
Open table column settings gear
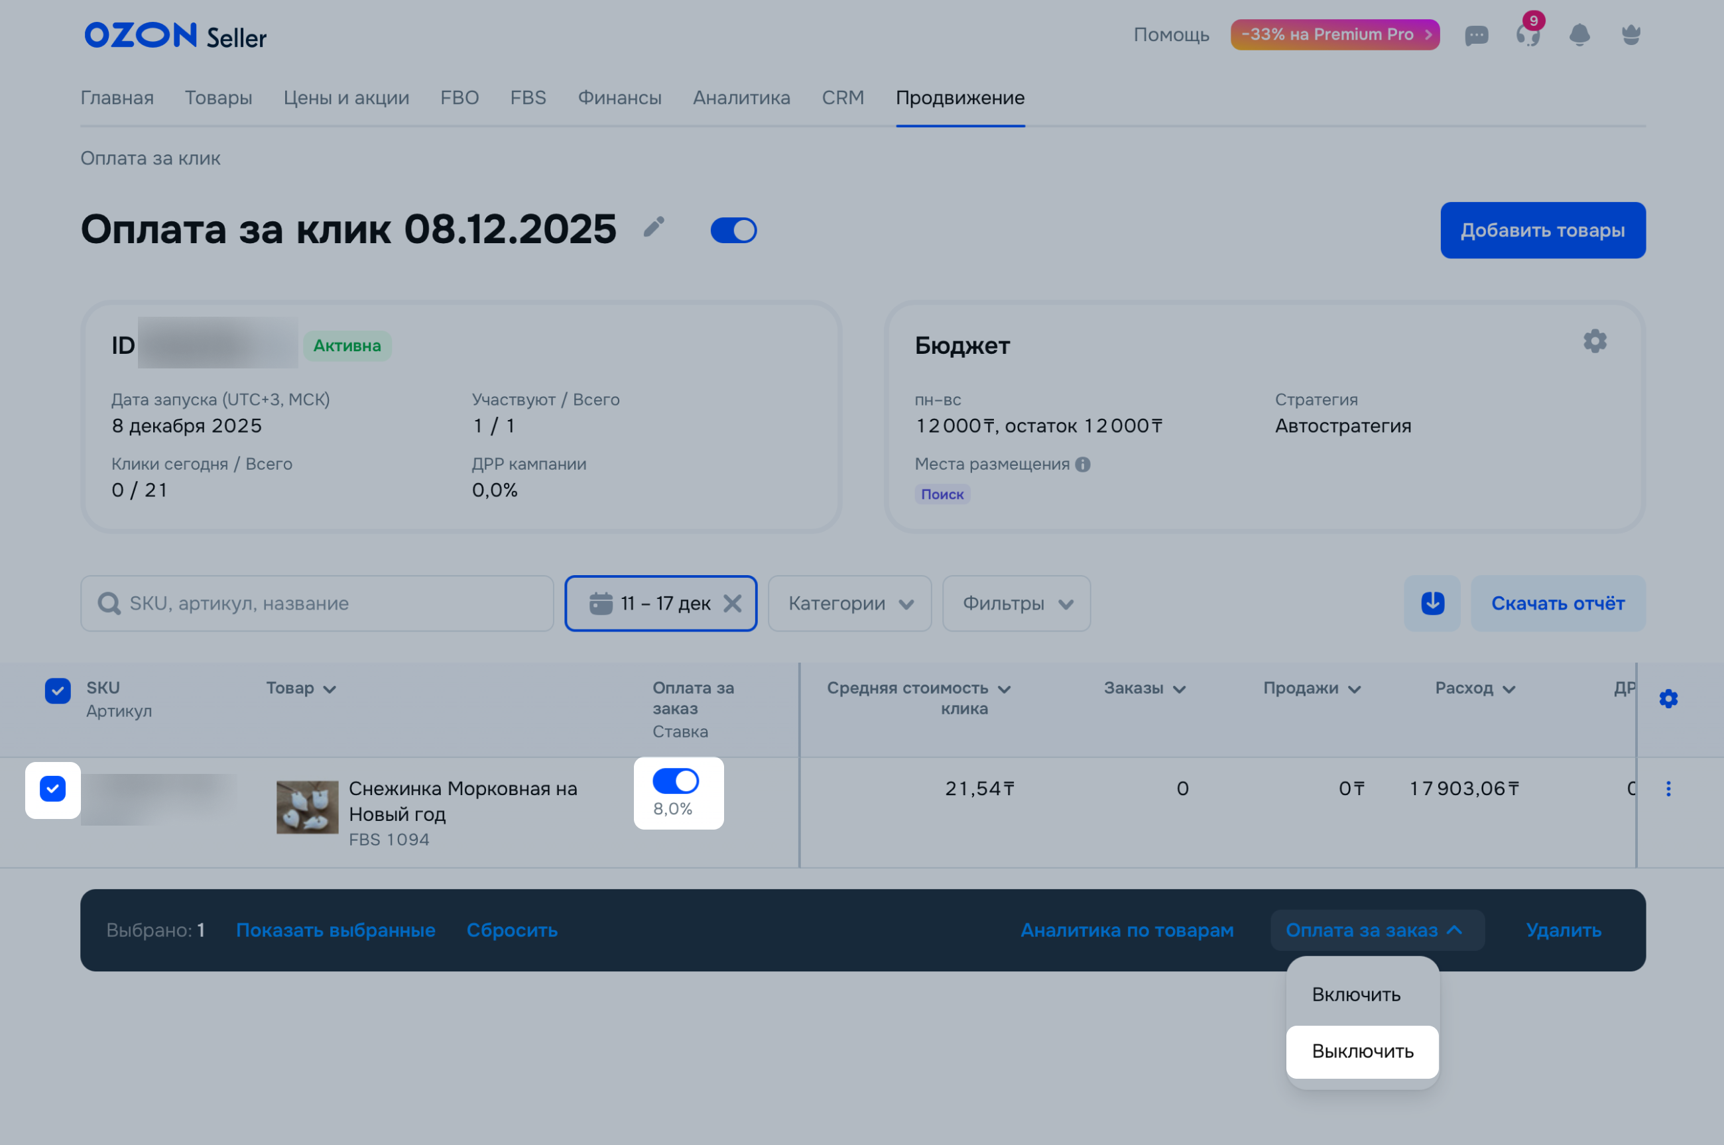[x=1668, y=699]
